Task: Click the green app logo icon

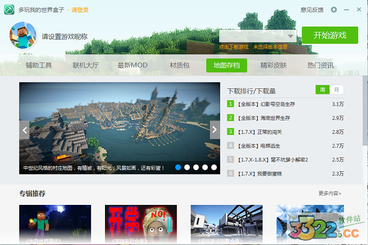Action: click(x=9, y=10)
